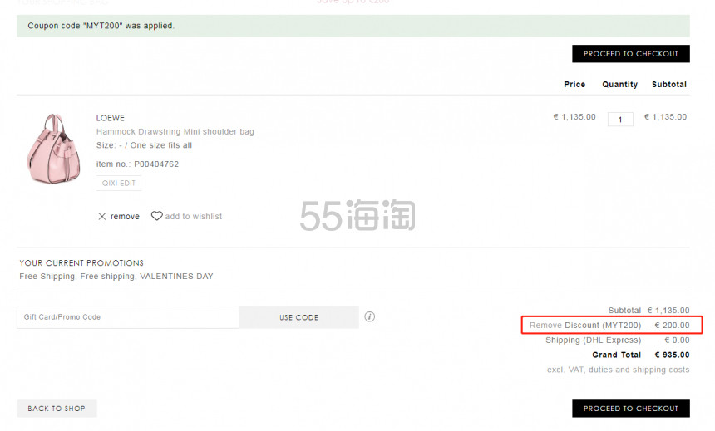Click the remove X icon for the bag
715x431 pixels.
[101, 217]
